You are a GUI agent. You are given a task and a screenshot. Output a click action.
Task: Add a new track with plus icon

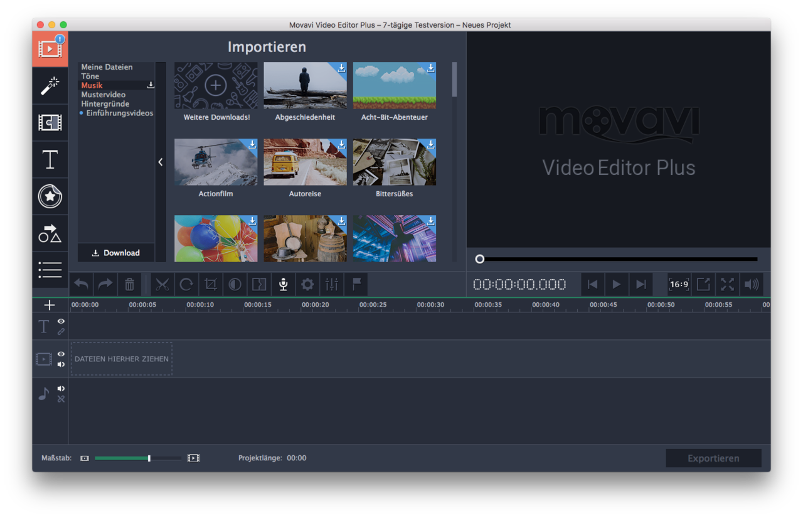point(50,305)
